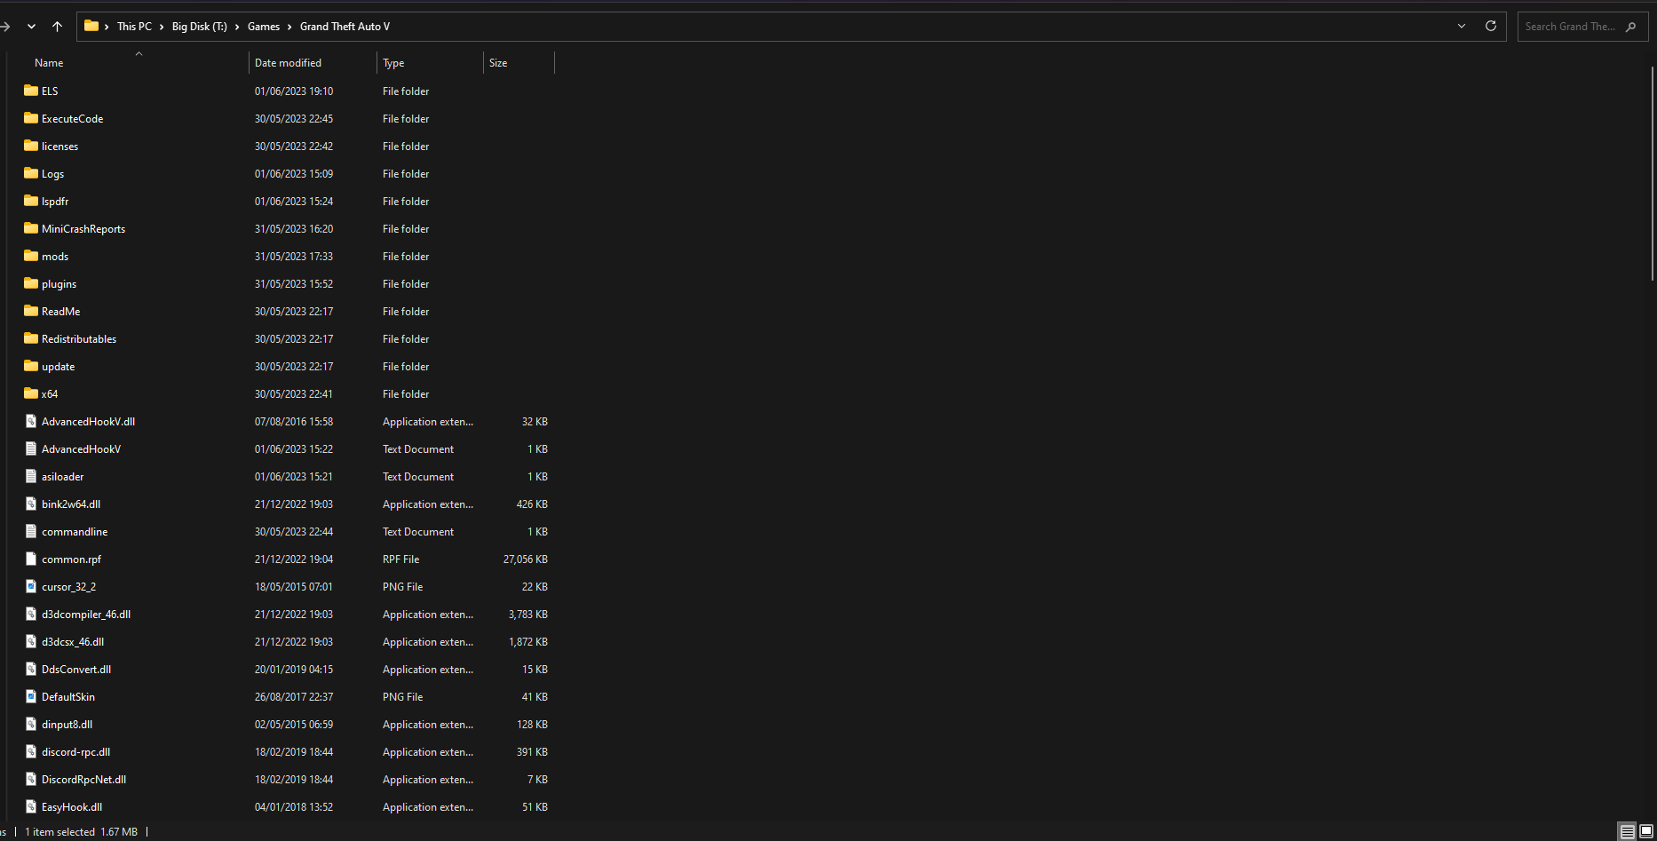This screenshot has height=841, width=1657.
Task: Click the 3,783 KB size value
Action: [527, 615]
